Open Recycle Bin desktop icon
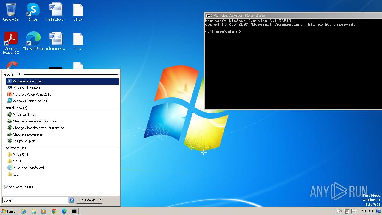The height and width of the screenshot is (215, 382). tap(11, 12)
